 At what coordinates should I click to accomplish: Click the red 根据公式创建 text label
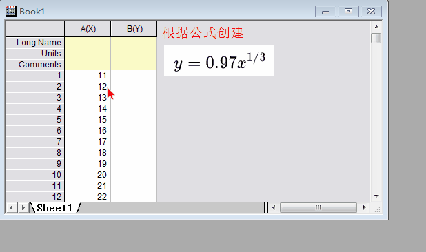click(x=203, y=33)
